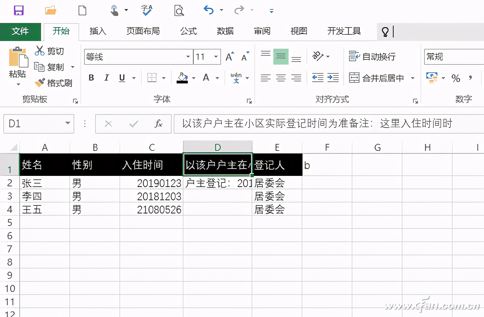Image resolution: width=484 pixels, height=317 pixels.
Task: Center text horizontally
Action: click(281, 78)
